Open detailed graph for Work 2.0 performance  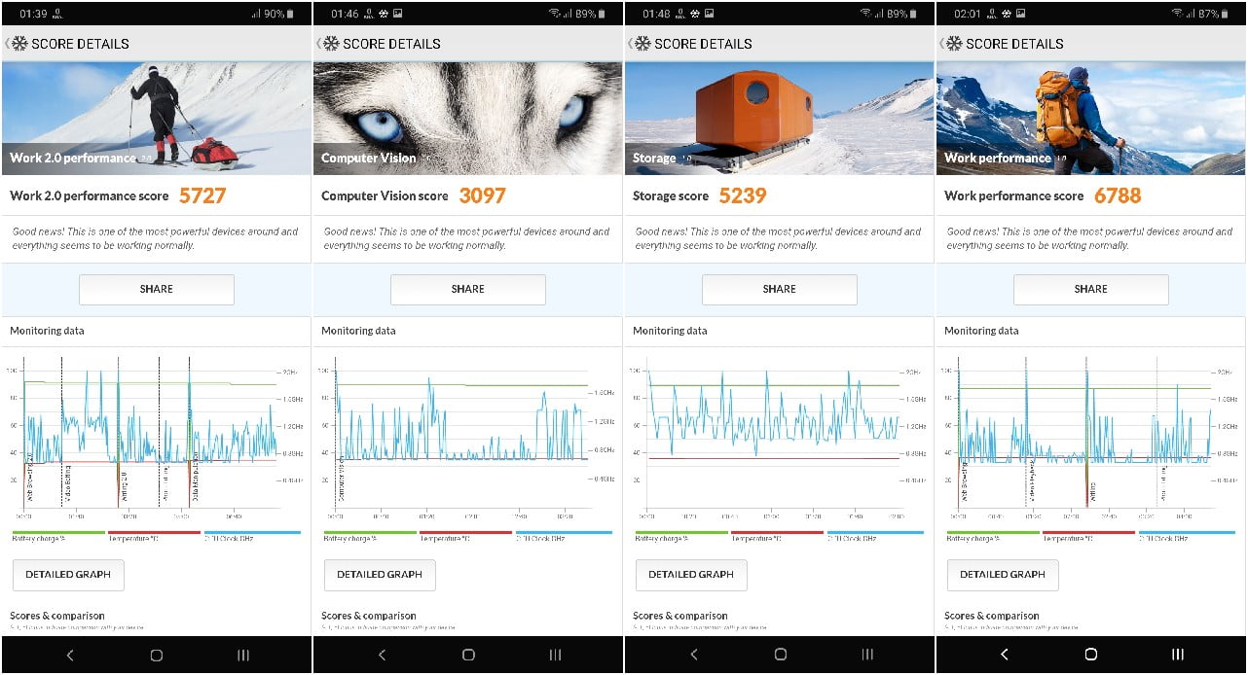pos(68,574)
